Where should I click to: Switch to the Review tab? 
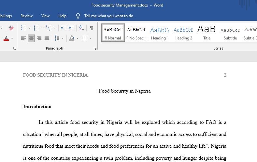point(27,16)
